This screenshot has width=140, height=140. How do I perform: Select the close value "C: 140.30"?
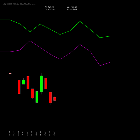[50, 7]
